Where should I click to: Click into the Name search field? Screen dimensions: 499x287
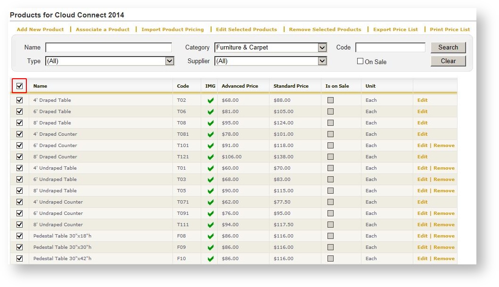pos(108,48)
